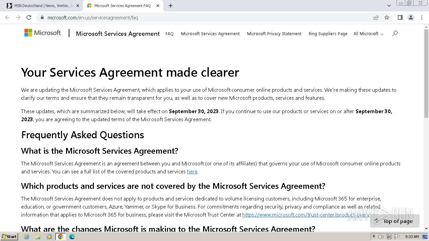This screenshot has width=429, height=241.
Task: Open Chrome three-dot menu
Action: (x=421, y=17)
